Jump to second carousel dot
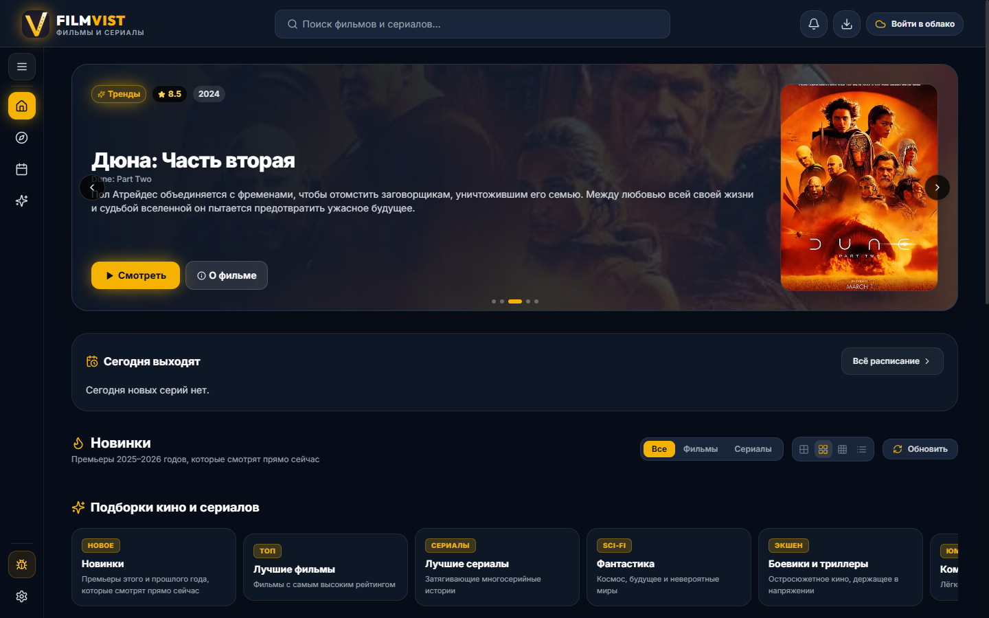Screen dimensions: 989x618 pos(502,301)
